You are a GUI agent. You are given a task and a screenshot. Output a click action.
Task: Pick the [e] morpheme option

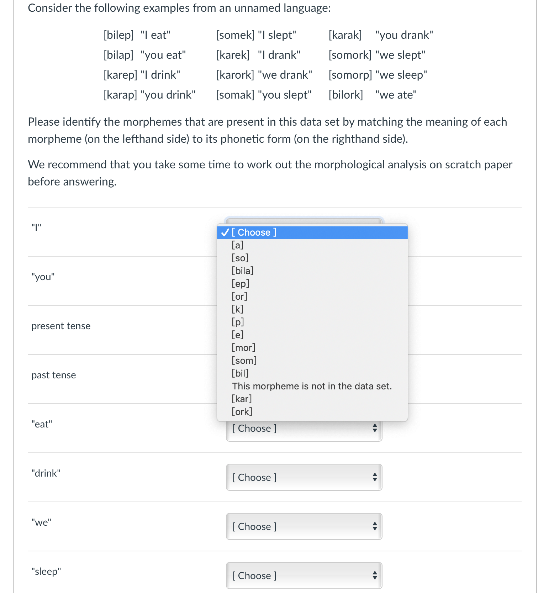click(312, 335)
